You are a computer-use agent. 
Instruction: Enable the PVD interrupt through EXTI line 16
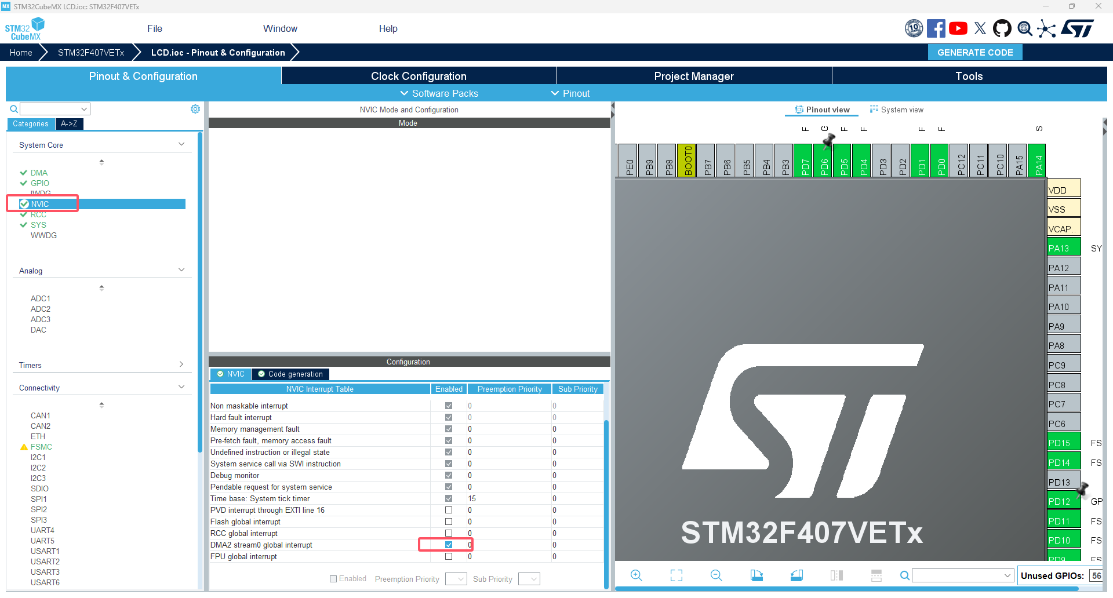click(x=448, y=510)
